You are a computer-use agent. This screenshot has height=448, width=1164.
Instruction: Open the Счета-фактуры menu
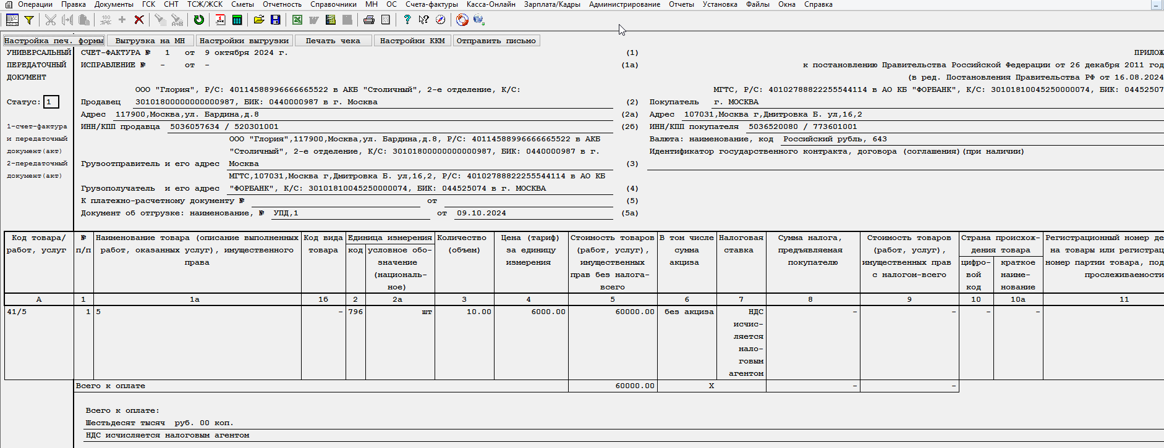(x=431, y=4)
